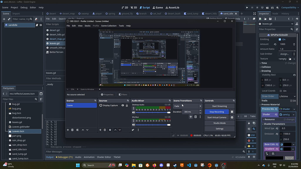The width and height of the screenshot is (301, 169).
Task: Open Debugger (71) bottom panel
Action: coord(64,157)
